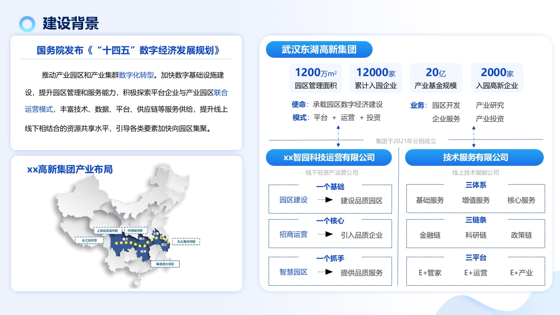Click the dashed double arrow above xx智园科技运营有限公司
This screenshot has height=315, width=560.
click(x=338, y=136)
